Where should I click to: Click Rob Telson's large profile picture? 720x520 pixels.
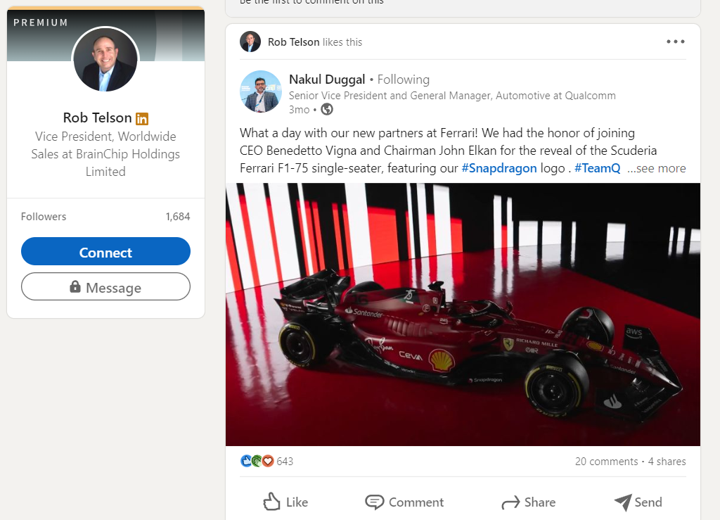click(105, 60)
